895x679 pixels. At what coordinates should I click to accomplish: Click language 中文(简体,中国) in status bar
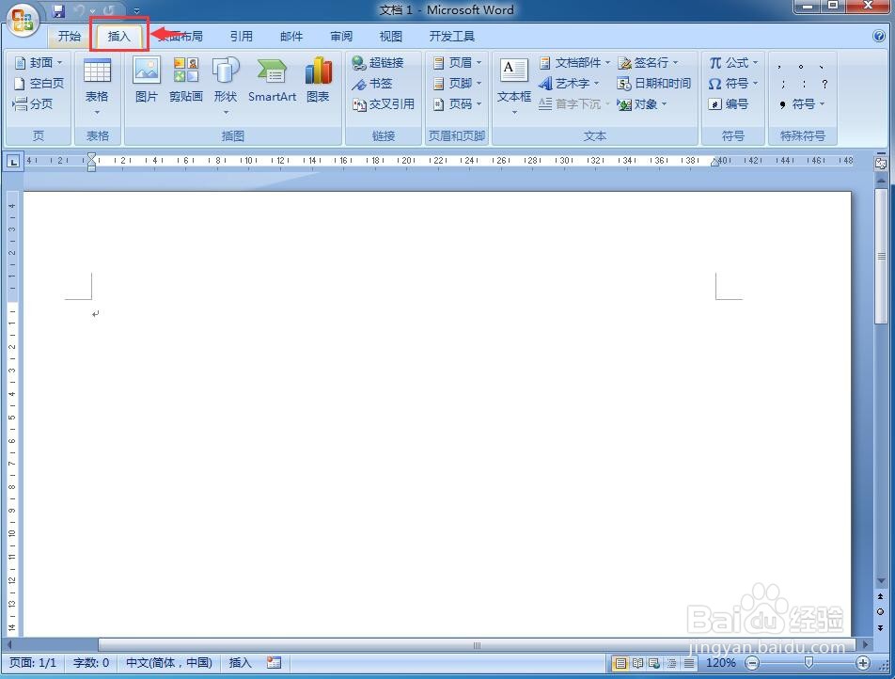point(169,662)
